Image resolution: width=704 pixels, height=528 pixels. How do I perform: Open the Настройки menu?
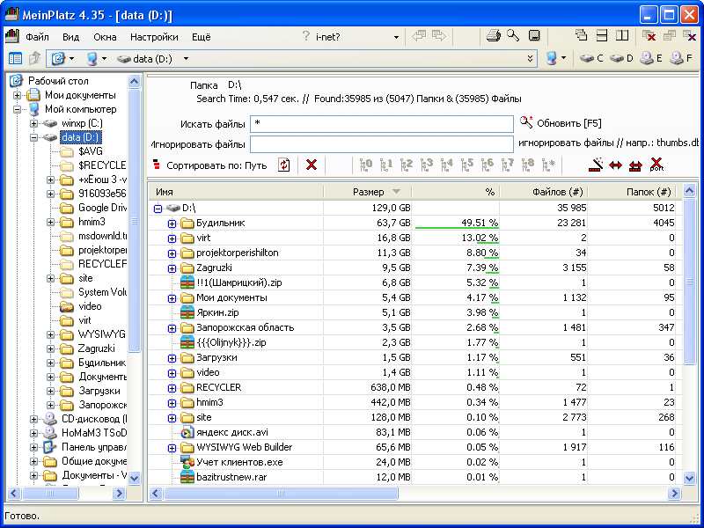[x=154, y=37]
